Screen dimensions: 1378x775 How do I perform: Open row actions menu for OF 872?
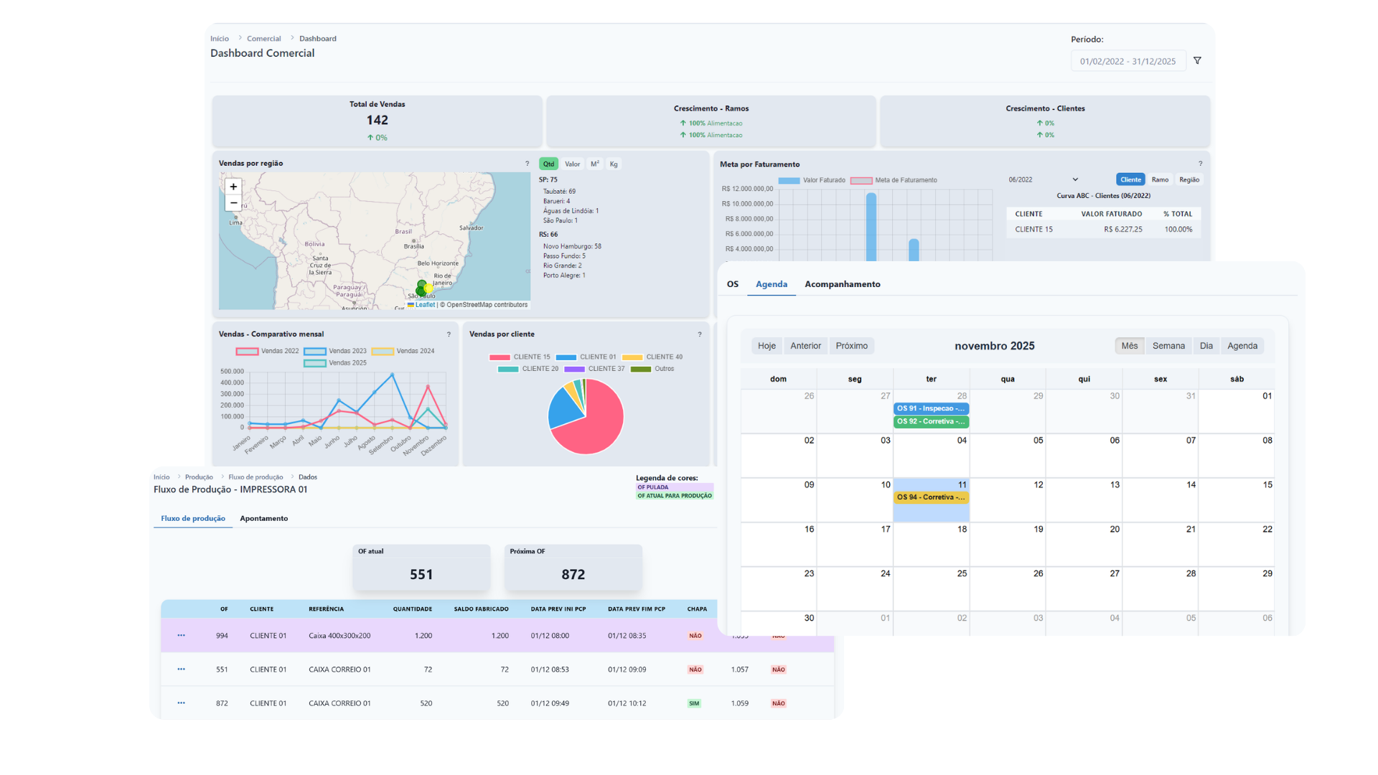pyautogui.click(x=181, y=703)
